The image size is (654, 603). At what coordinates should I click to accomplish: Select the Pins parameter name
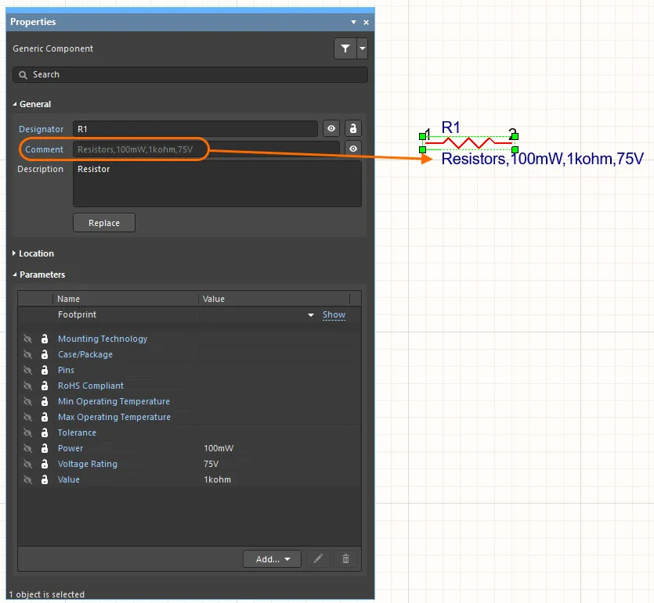pyautogui.click(x=66, y=370)
